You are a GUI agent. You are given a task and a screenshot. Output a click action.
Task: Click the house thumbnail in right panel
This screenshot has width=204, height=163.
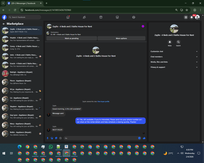[174, 29]
